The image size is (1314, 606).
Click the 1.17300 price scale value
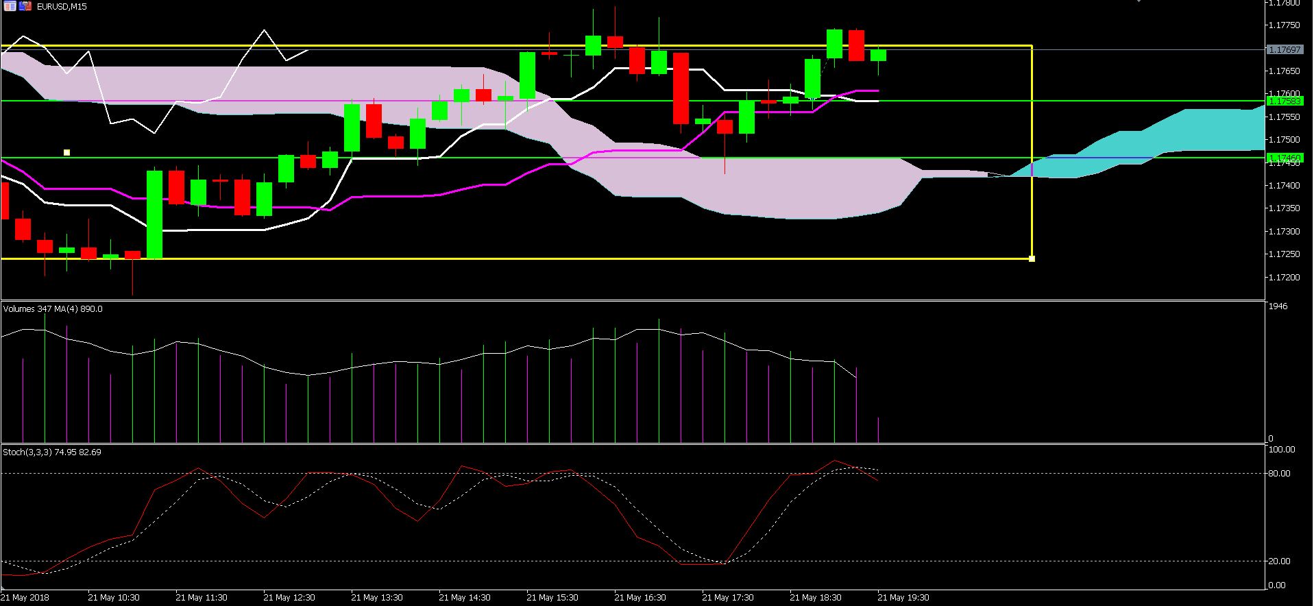[1284, 232]
